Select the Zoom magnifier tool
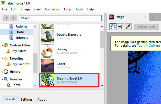This screenshot has width=161, height=104. click(120, 27)
